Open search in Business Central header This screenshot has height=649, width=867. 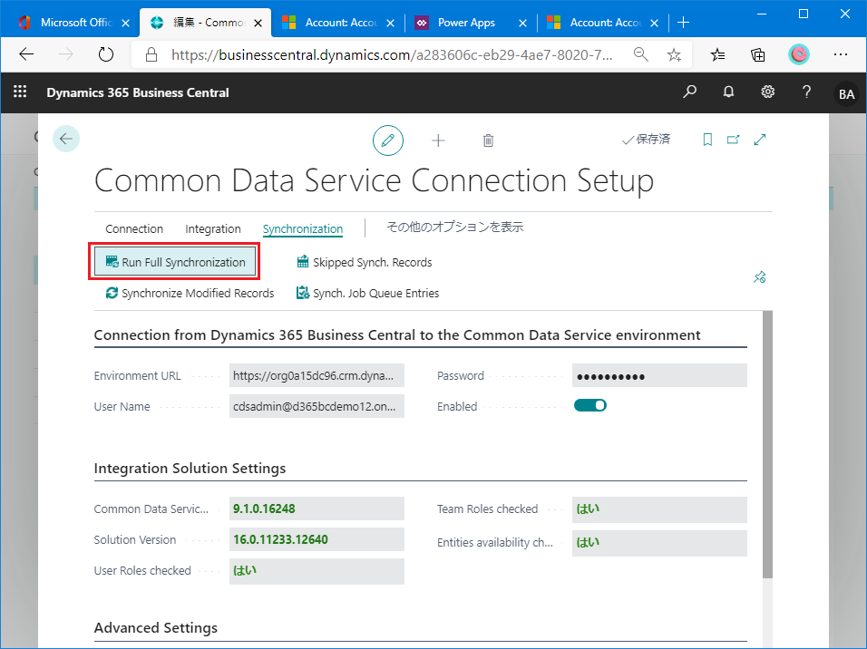tap(689, 92)
